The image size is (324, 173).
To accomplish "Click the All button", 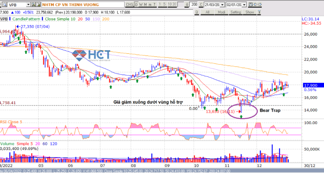I will pos(207,12).
